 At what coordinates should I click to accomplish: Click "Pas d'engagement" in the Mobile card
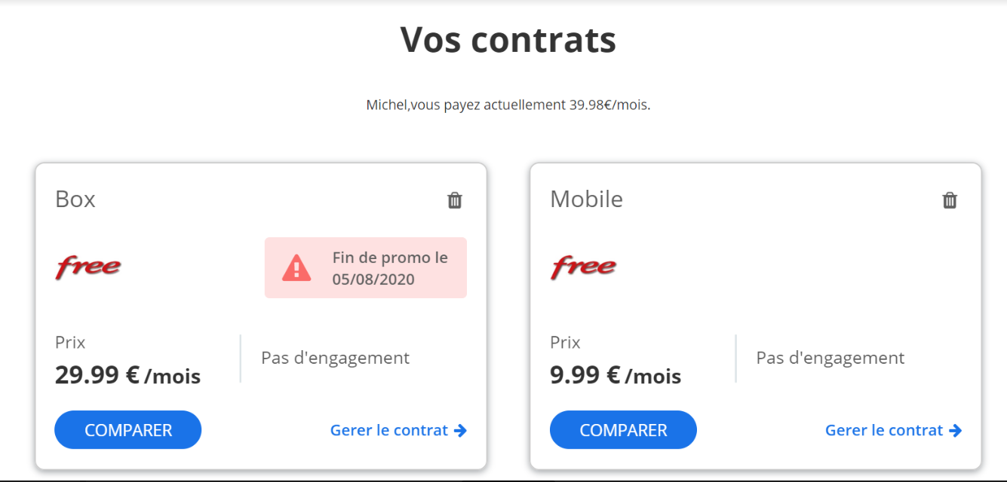[x=830, y=358]
